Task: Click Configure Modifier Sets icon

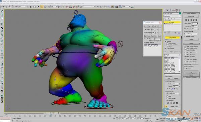Action: [179, 33]
